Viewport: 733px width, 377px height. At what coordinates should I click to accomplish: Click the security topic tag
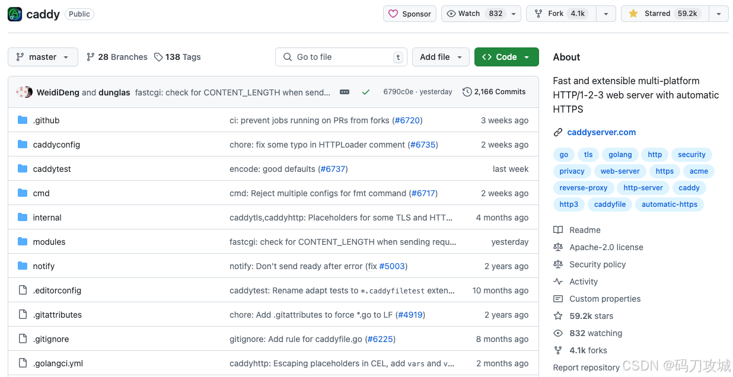691,155
